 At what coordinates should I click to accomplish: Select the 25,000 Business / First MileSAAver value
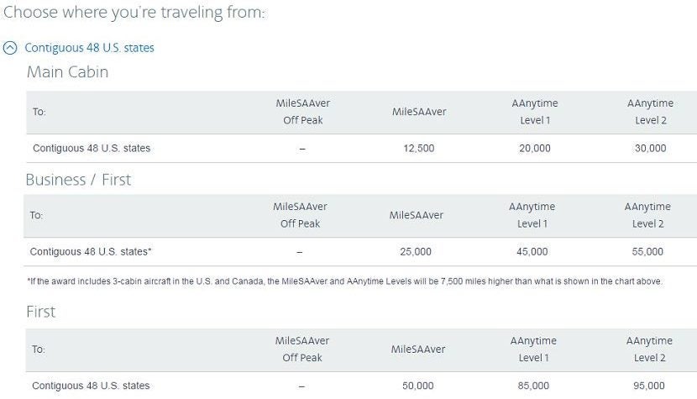coord(416,251)
